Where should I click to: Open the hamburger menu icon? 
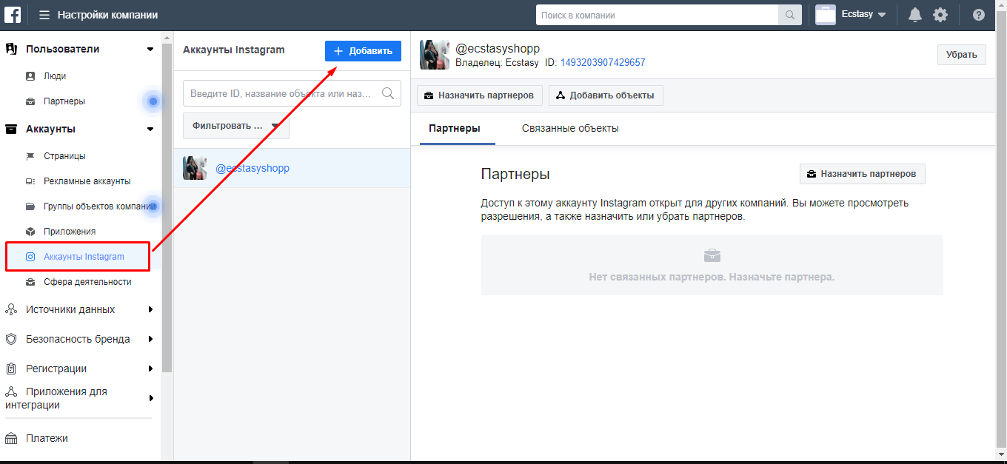44,15
